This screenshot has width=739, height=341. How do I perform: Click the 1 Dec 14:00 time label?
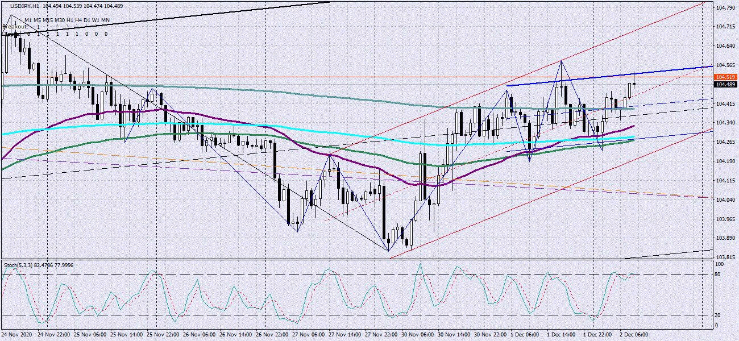tap(562, 334)
